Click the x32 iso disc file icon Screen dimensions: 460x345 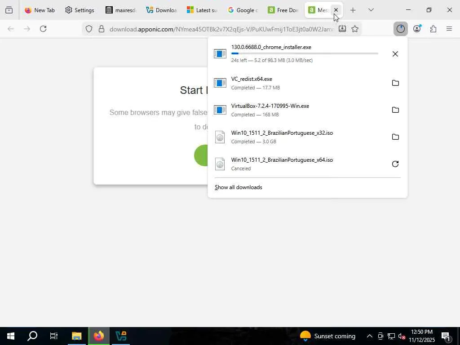(x=220, y=137)
